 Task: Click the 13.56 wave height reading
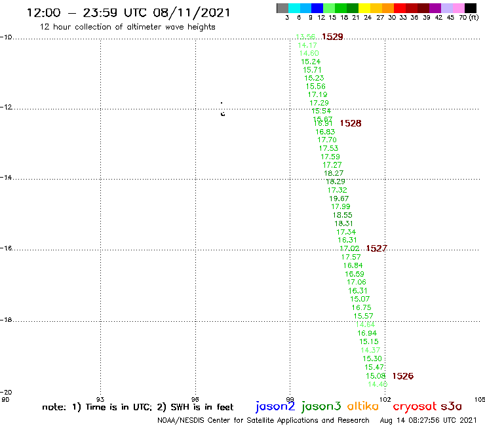pos(305,37)
